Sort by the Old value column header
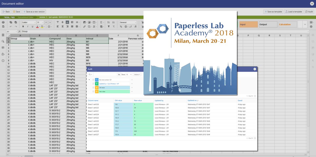Image resolution: width=316 pixels, height=157 pixels. [118, 100]
